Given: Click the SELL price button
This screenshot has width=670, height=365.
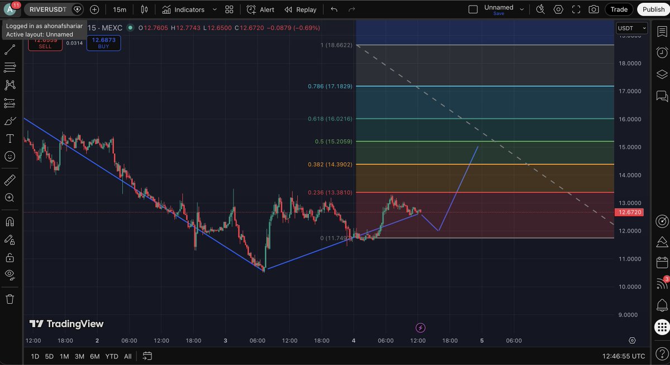Looking at the screenshot, I should [45, 43].
